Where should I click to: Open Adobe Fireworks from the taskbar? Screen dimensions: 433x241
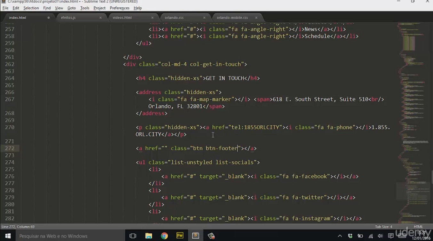click(180, 236)
